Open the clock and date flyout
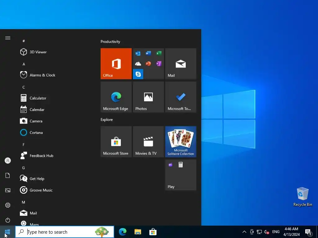The image size is (318, 238). pyautogui.click(x=291, y=232)
